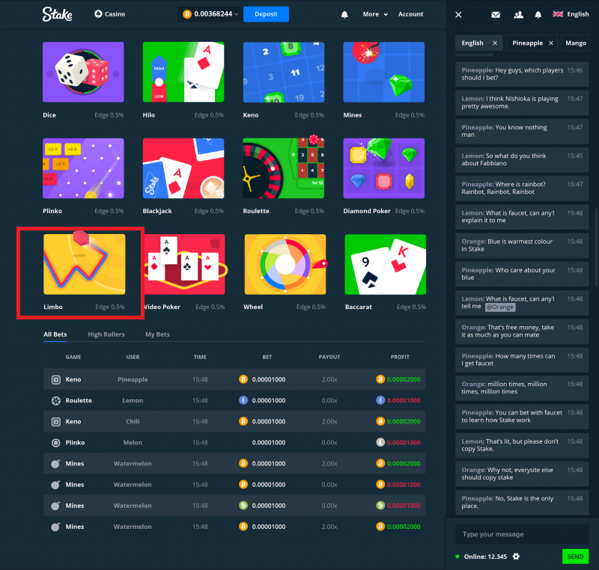The width and height of the screenshot is (599, 570).
Task: Open the Blackjack game thumbnail
Action: click(x=183, y=168)
